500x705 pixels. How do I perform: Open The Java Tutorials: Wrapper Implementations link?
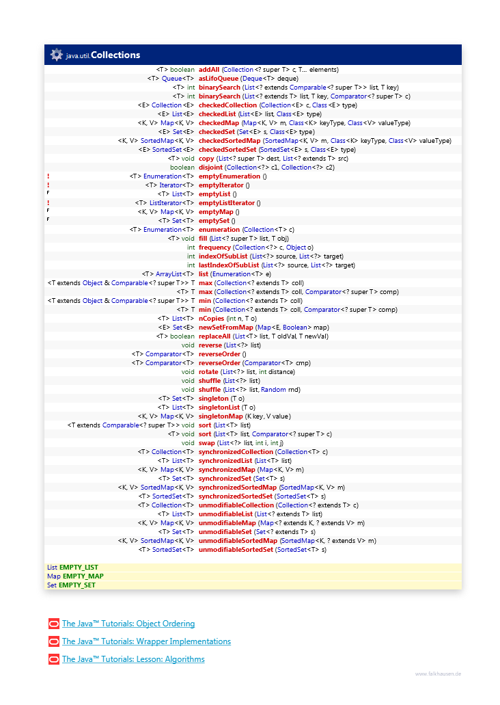(146, 641)
